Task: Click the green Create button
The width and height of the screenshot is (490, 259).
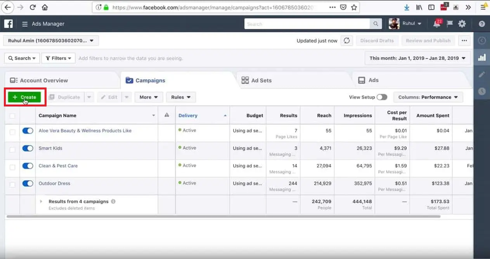Action: tap(24, 97)
